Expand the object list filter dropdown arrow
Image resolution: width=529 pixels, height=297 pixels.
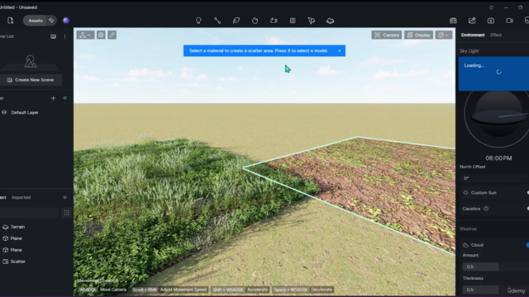click(64, 197)
